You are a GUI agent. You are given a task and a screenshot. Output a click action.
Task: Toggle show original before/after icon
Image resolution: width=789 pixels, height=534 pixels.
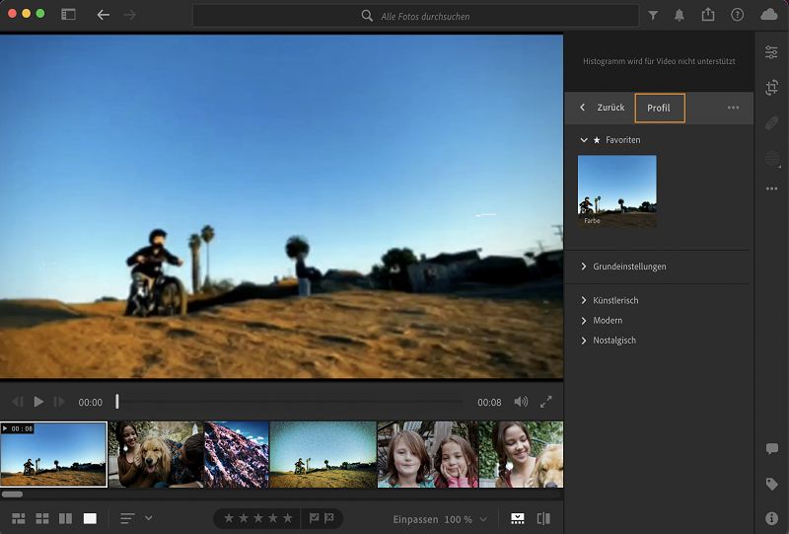tap(543, 518)
